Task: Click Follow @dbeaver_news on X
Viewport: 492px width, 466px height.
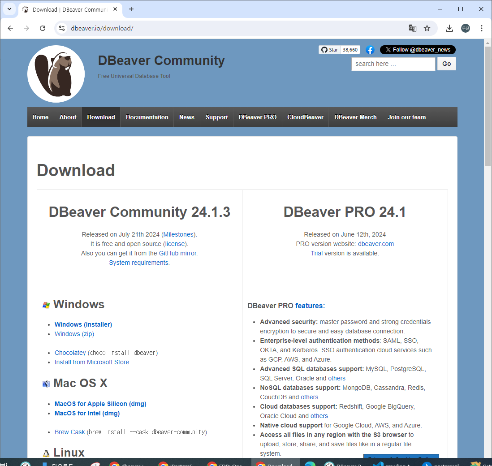Action: click(418, 50)
